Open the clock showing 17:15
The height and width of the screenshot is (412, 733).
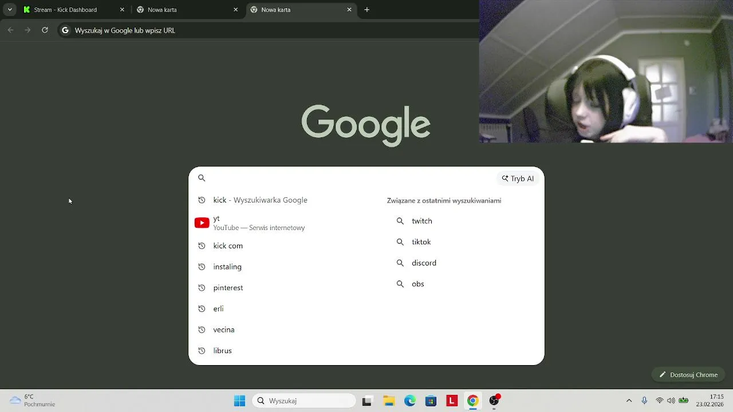(710, 401)
